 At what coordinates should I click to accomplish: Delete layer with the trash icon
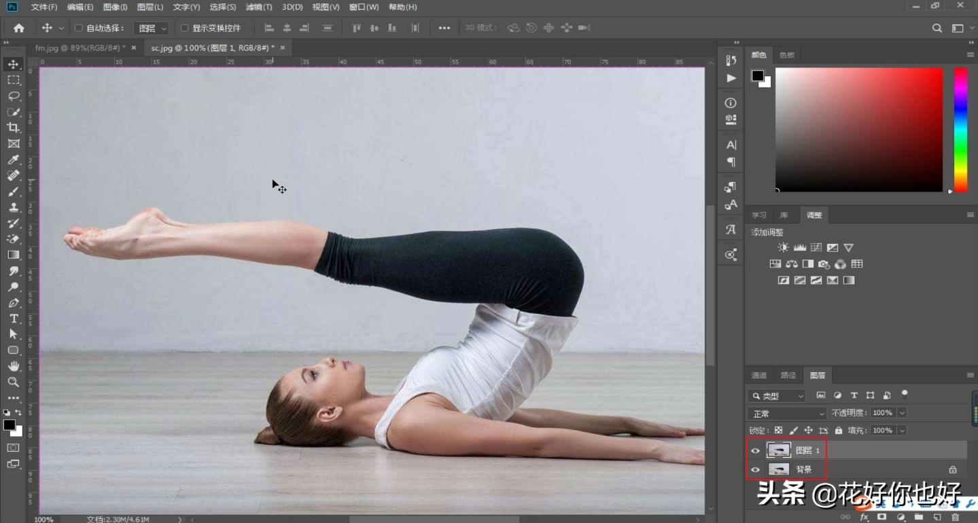click(955, 517)
